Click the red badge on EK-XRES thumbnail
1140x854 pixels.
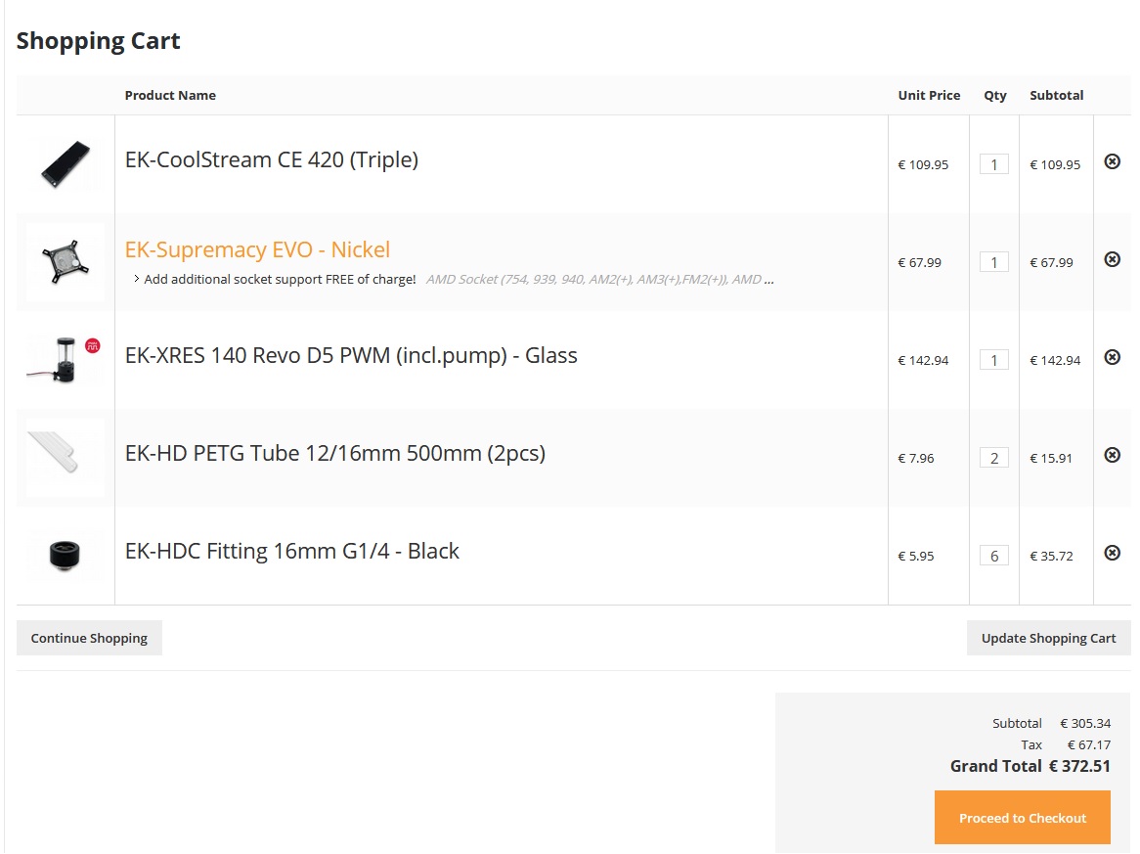click(92, 345)
